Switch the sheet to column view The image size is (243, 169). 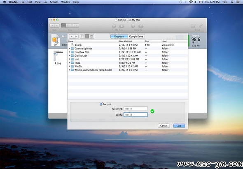point(91,37)
